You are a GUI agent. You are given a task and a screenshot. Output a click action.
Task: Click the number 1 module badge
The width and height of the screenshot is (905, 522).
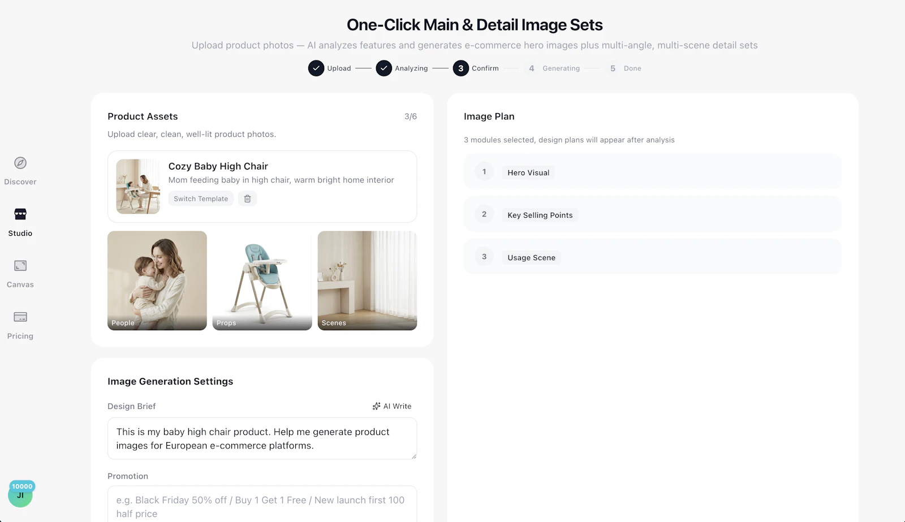coord(484,172)
